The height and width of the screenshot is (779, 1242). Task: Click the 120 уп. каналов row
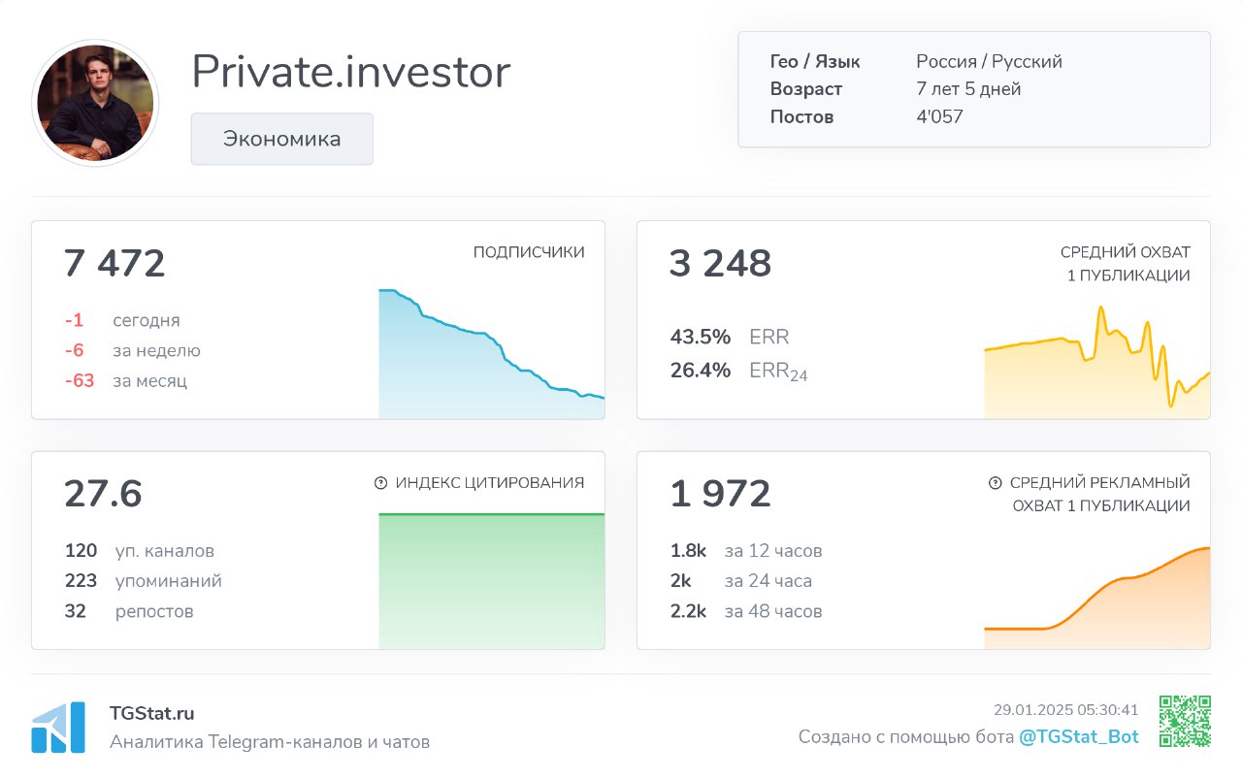(140, 551)
